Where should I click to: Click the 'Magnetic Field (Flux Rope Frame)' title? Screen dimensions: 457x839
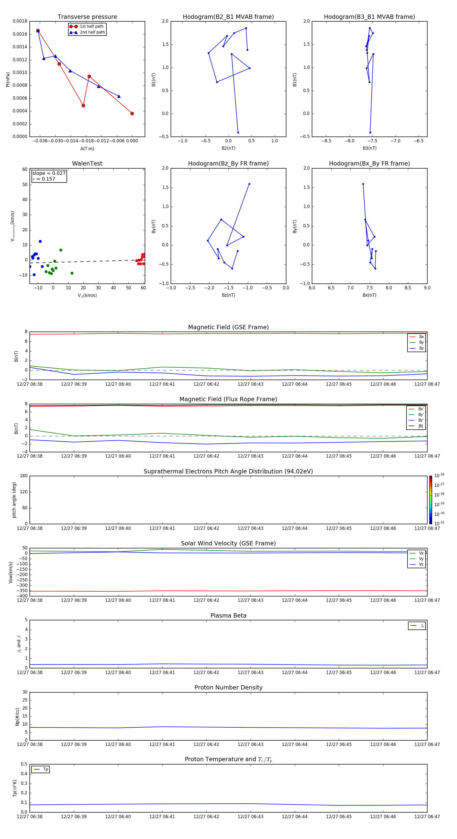pos(228,399)
